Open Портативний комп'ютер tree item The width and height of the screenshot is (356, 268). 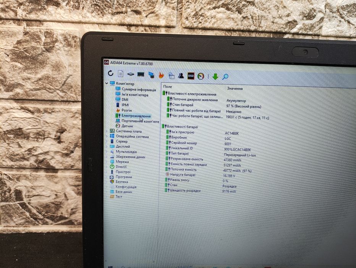[x=140, y=121]
